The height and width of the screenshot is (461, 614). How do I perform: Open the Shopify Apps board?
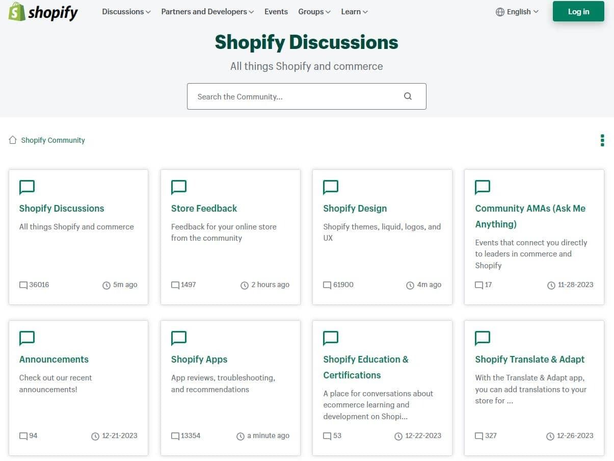[x=199, y=359]
